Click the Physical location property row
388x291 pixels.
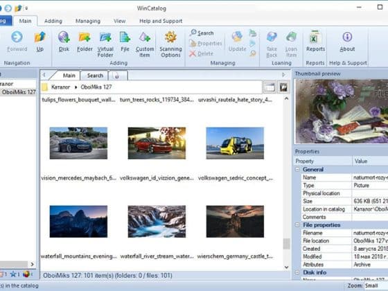[344, 193]
